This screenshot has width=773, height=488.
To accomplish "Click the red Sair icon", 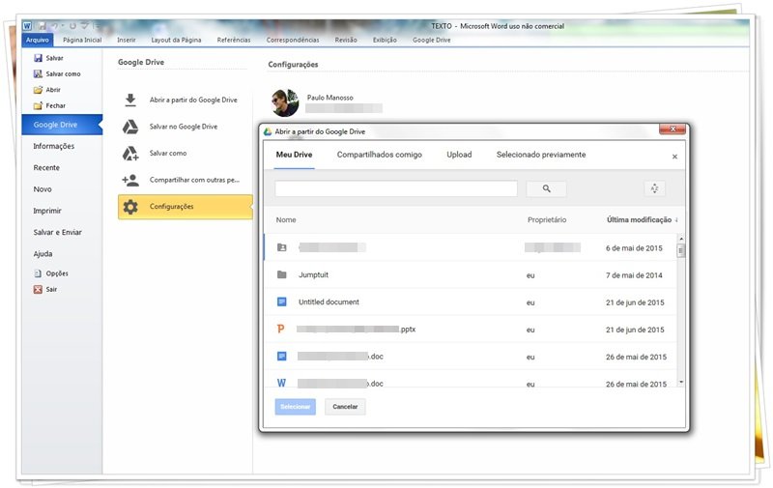I will [x=38, y=289].
